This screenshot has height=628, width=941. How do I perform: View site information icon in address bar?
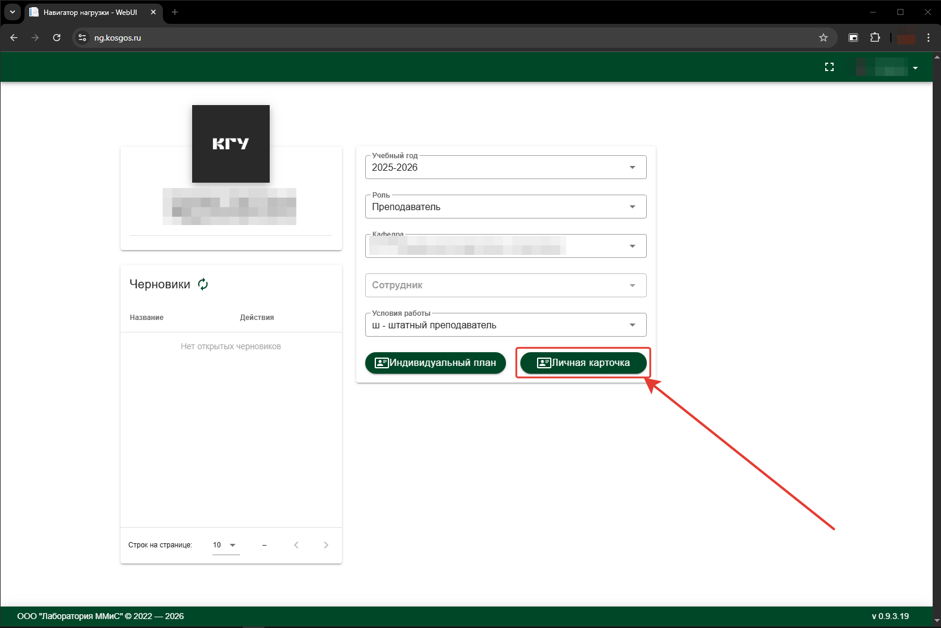[83, 38]
